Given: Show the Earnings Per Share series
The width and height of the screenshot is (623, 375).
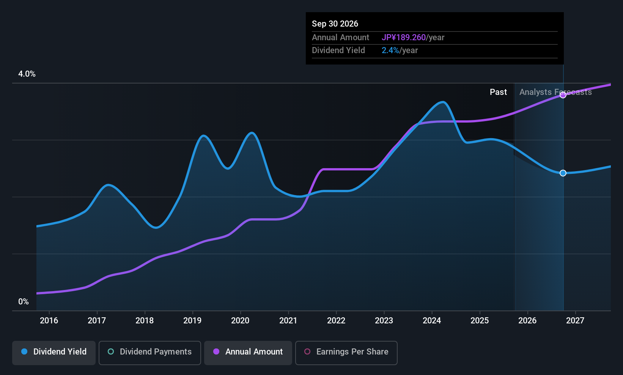Looking at the screenshot, I should coord(346,353).
